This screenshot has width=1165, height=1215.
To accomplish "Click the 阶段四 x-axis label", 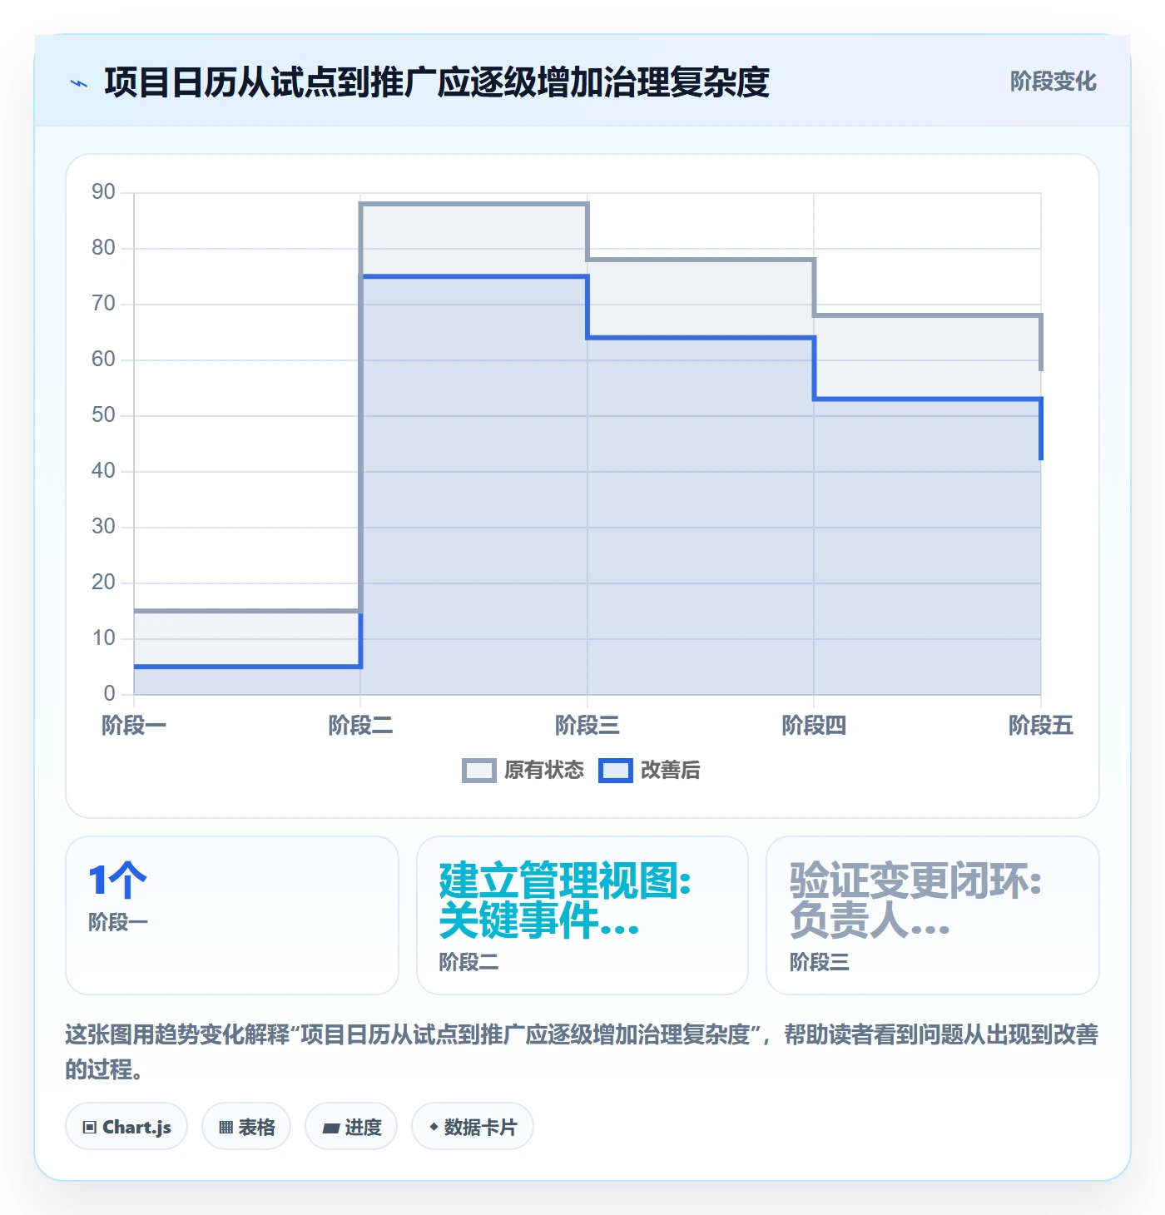I will click(814, 726).
